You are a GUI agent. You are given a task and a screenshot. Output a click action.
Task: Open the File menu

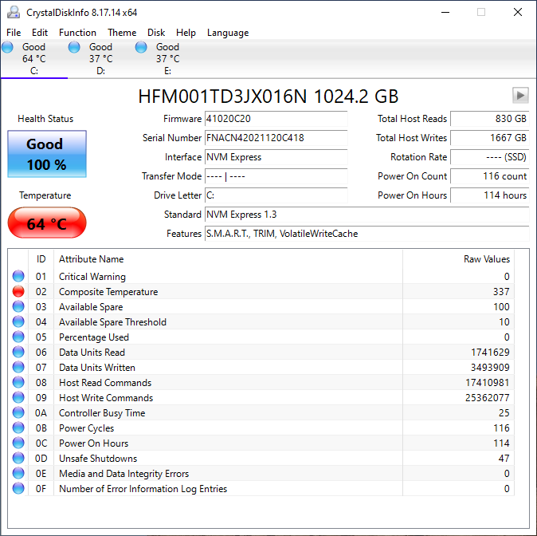tap(14, 33)
